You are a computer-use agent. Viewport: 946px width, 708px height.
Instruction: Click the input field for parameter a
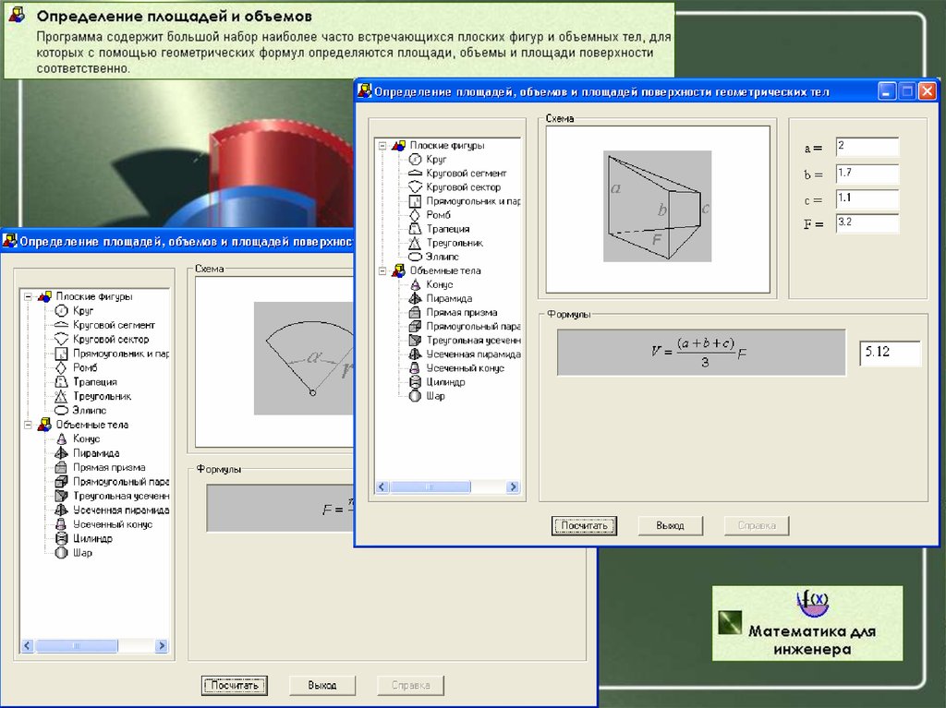[867, 148]
